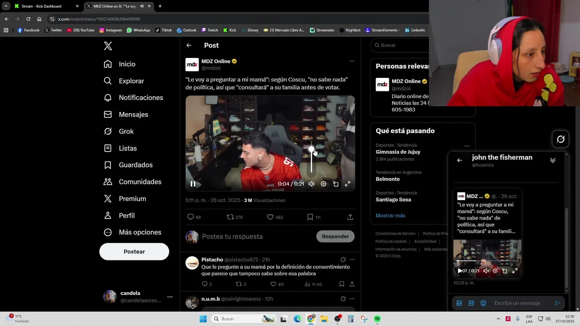580x326 pixels.
Task: Open the post's 88 replies
Action: (194, 217)
